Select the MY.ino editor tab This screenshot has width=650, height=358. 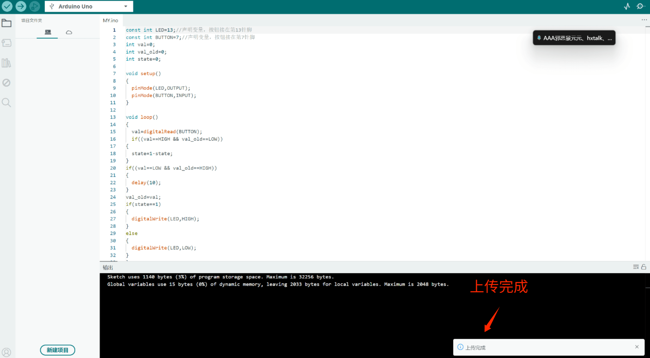click(110, 20)
